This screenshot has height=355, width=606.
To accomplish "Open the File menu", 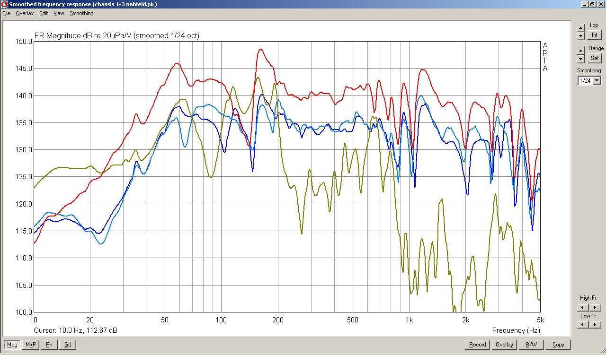I will pos(6,13).
